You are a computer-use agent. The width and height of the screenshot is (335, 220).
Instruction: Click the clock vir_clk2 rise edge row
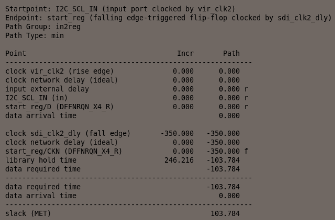point(59,71)
